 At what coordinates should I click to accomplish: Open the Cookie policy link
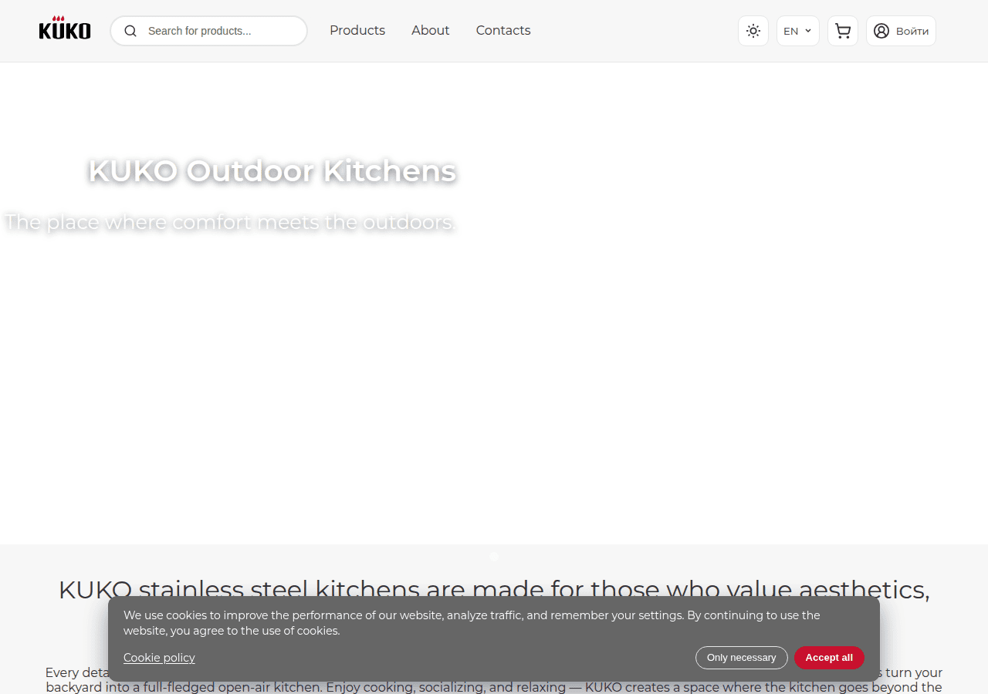(159, 658)
